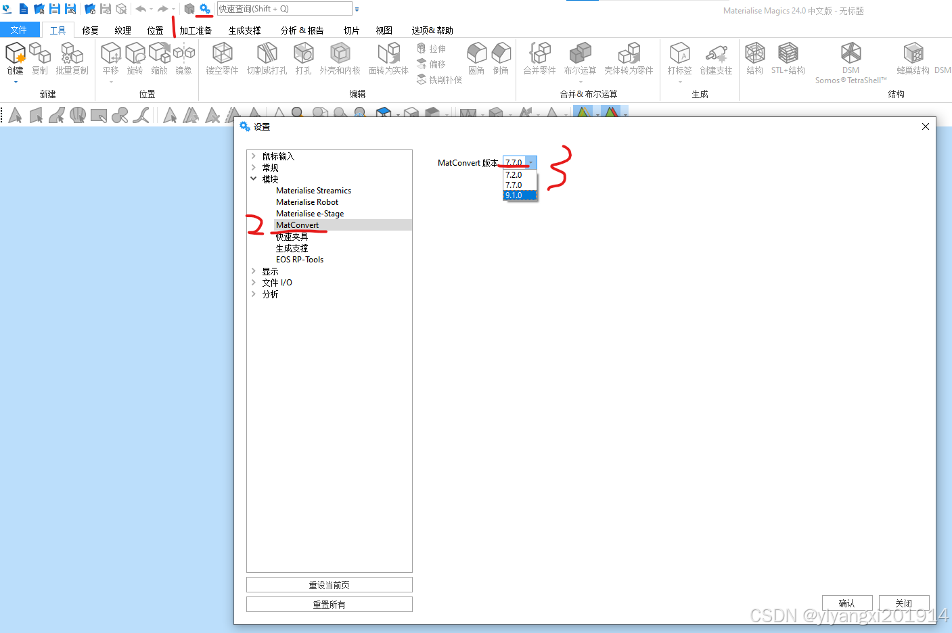Screen dimensions: 952x633
Task: Click the 创建支柱 create prop icon
Action: pos(716,53)
